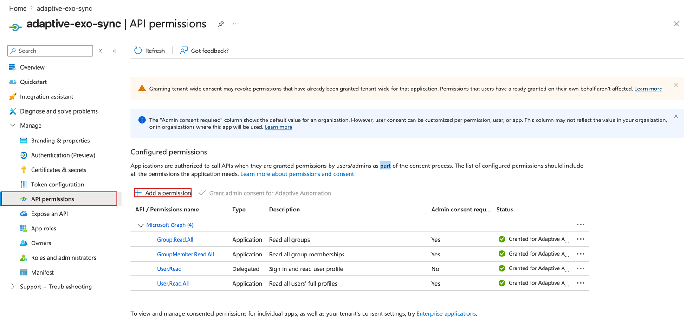
Task: Open more options for User.Read row
Action: click(x=581, y=268)
